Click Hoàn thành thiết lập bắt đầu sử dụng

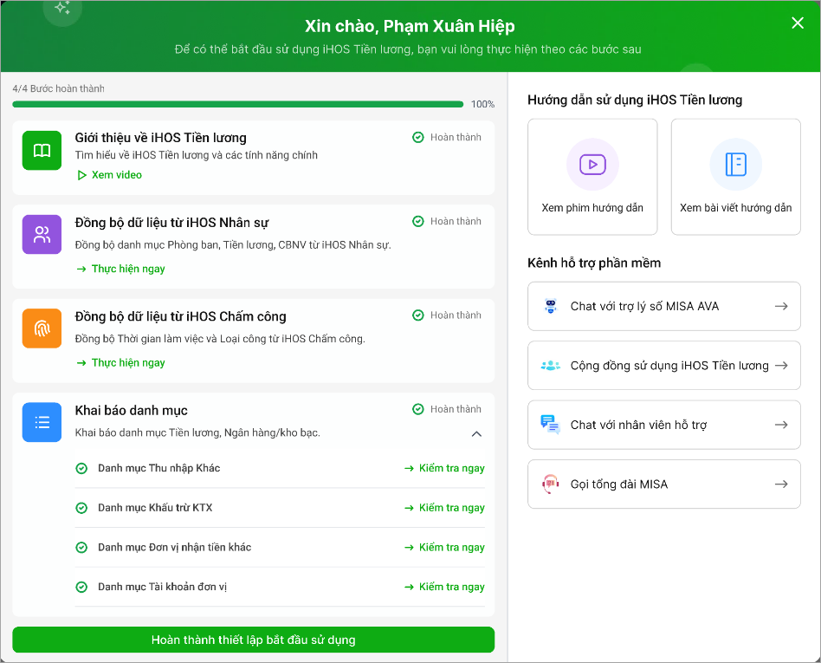pyautogui.click(x=254, y=640)
